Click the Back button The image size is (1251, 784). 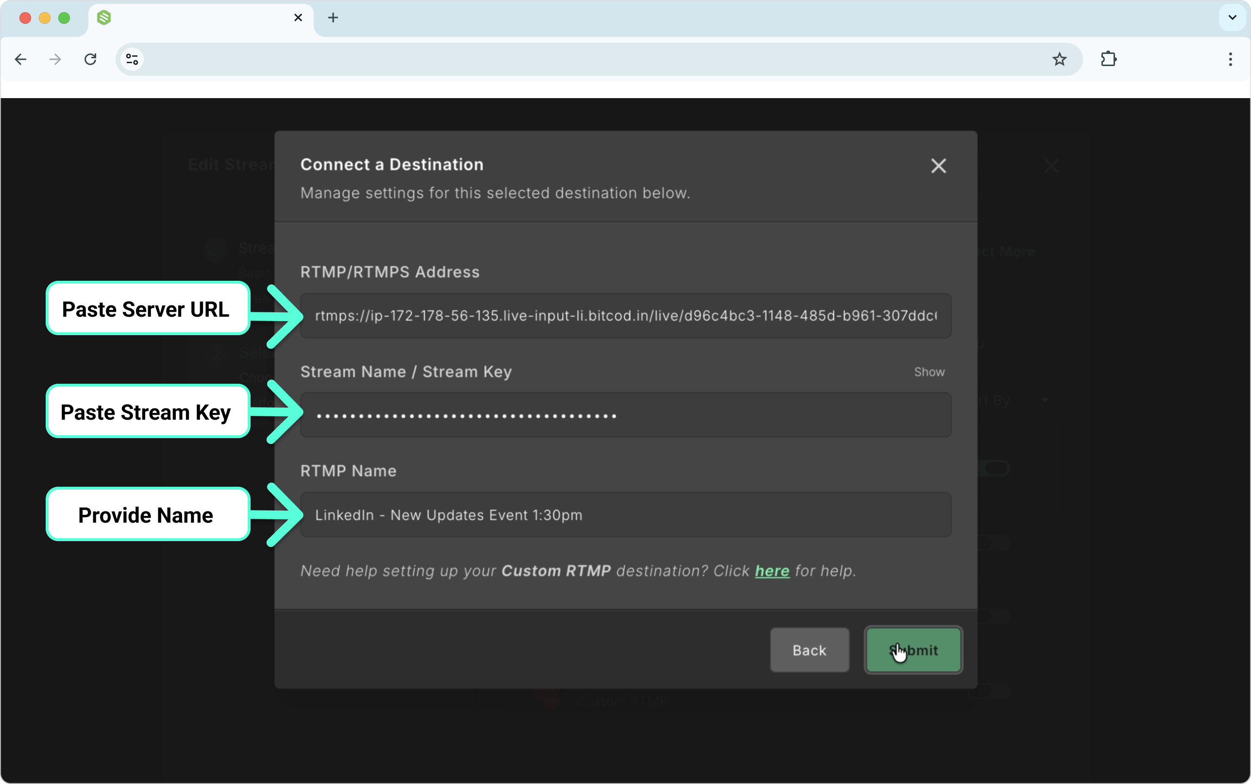[x=810, y=650]
